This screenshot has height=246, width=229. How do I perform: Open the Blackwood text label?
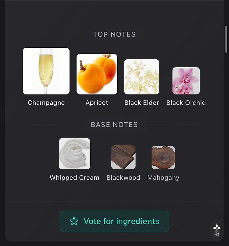(x=123, y=178)
